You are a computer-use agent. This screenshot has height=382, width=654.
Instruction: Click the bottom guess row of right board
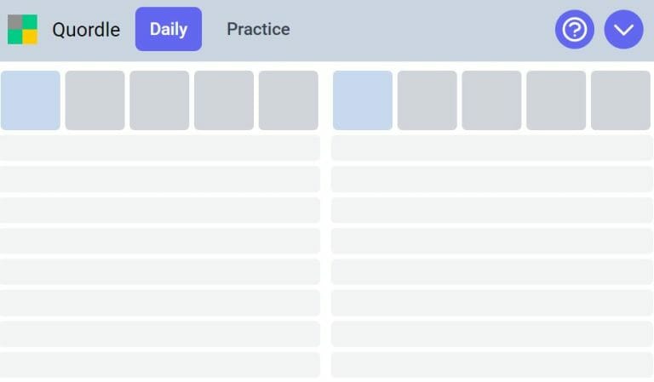492,365
